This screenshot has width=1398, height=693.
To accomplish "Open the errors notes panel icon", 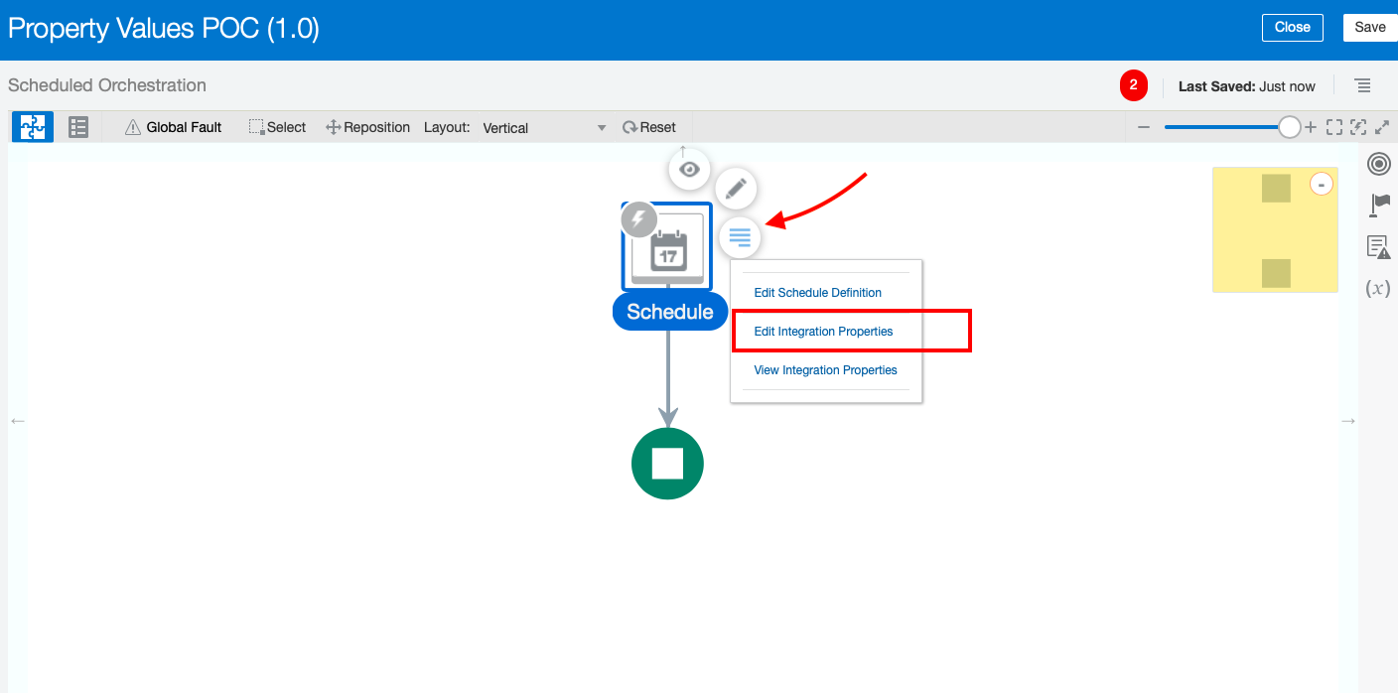I will [x=1378, y=247].
